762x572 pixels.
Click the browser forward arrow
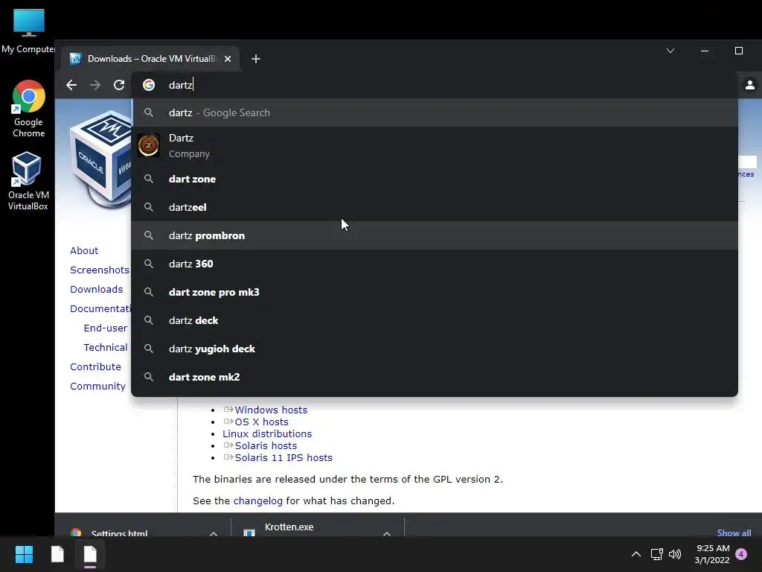[95, 85]
